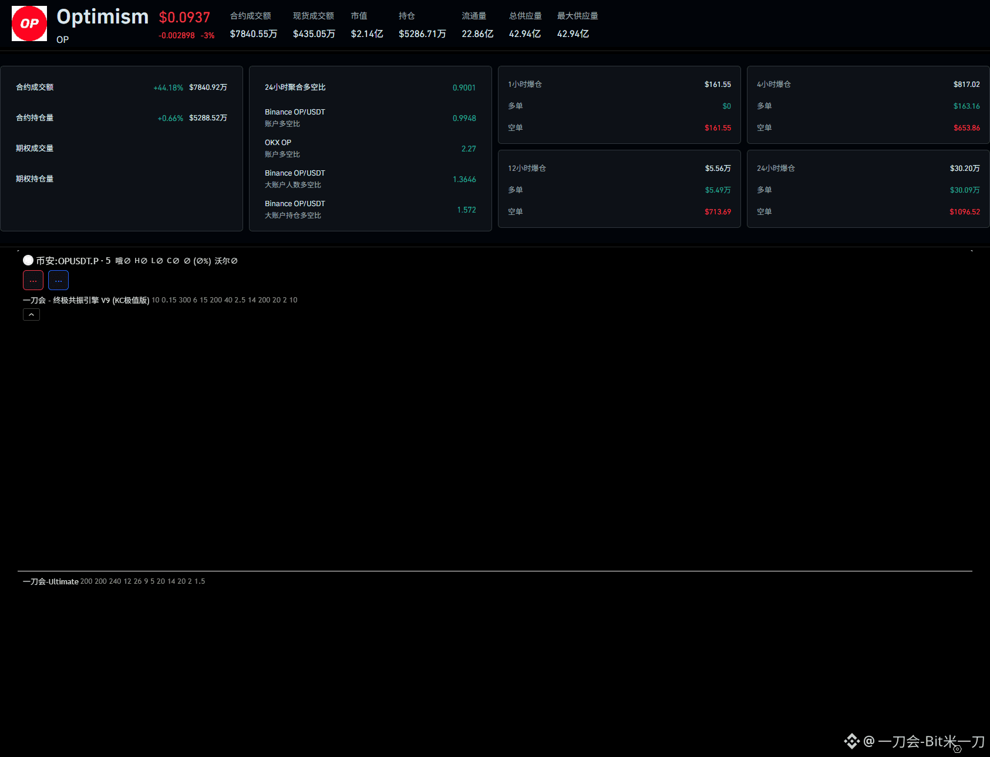
Task: Click the OKX OP row label
Action: coord(278,142)
